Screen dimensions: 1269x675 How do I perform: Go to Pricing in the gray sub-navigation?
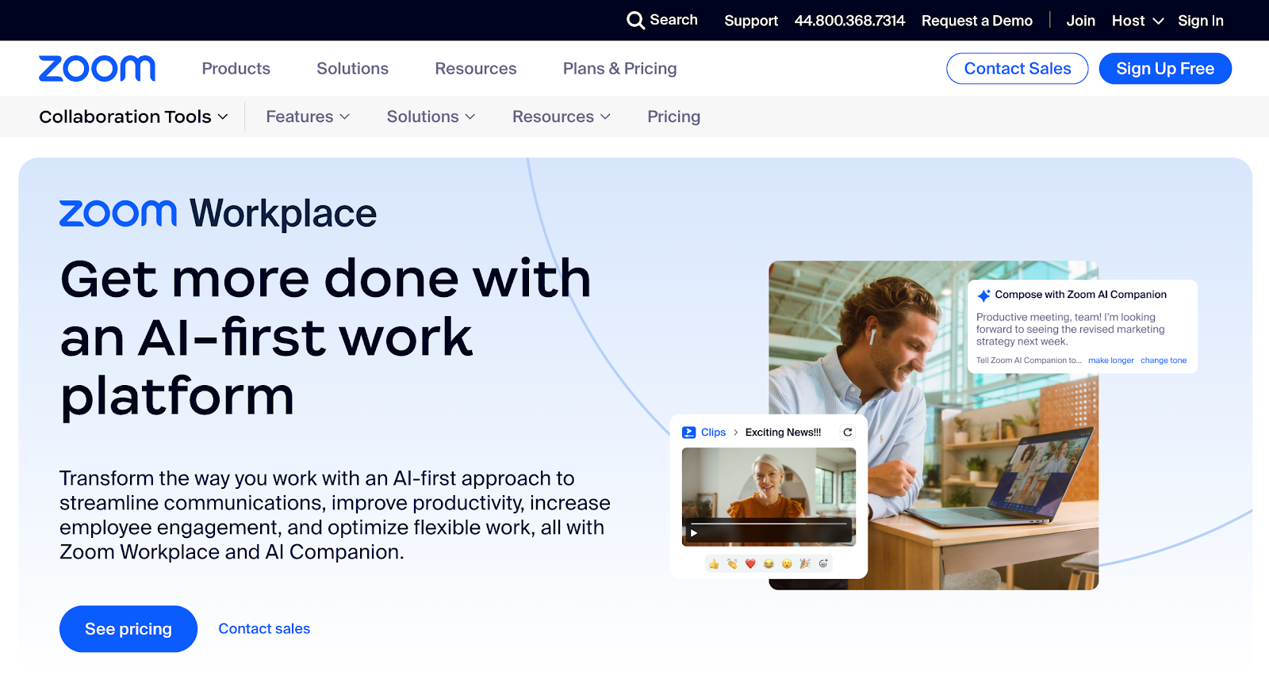673,116
